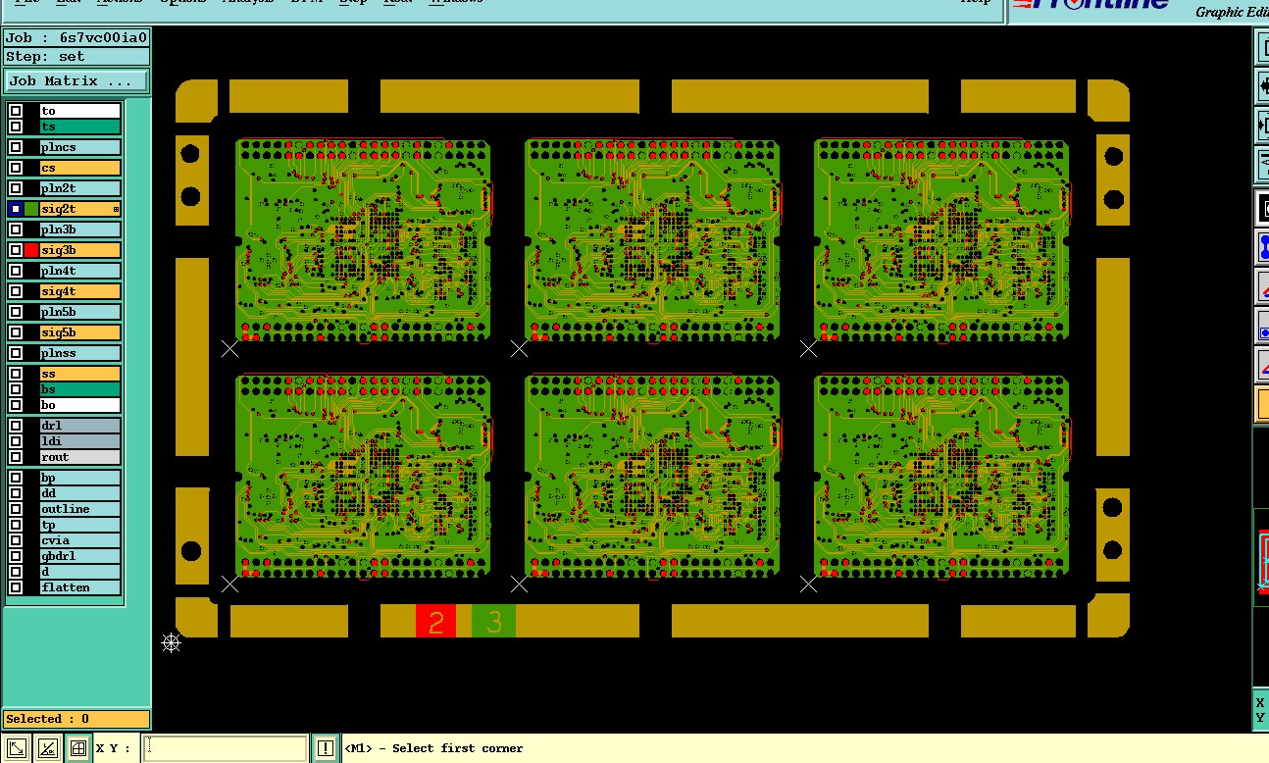
Task: Select the gbdrl layer name
Action: (79, 556)
